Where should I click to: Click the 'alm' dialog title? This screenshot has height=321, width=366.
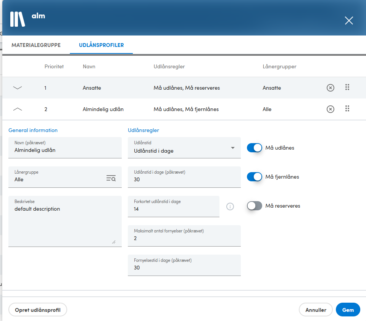pos(38,16)
